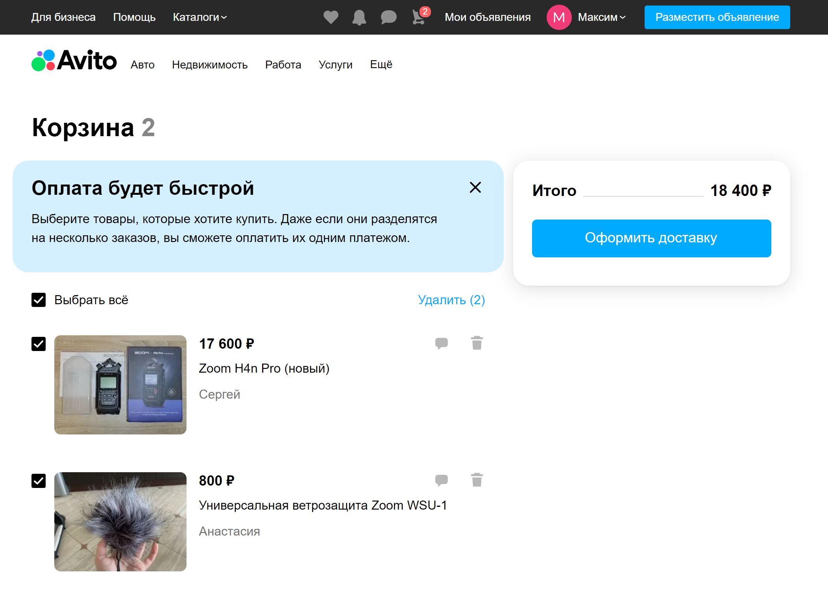This screenshot has width=828, height=606.
Task: Open notifications bell icon
Action: tap(359, 17)
